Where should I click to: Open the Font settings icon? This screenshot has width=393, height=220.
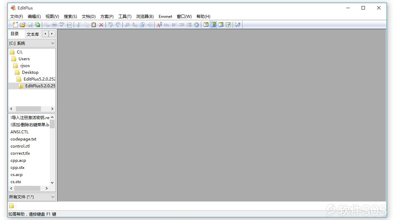[x=159, y=25]
